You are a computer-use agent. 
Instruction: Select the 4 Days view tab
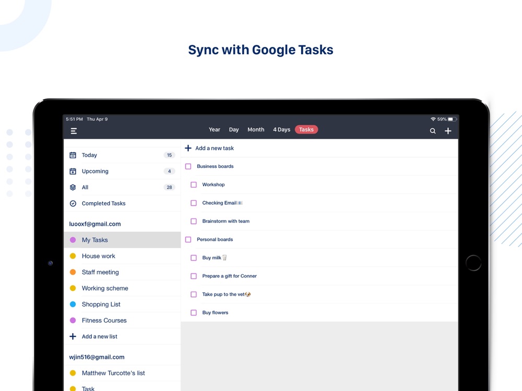(281, 130)
